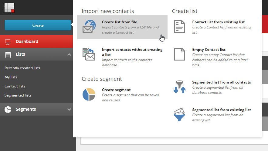Click the Segmented list from all contacts funnel icon
Screen dimensions: 268x151
click(179, 87)
